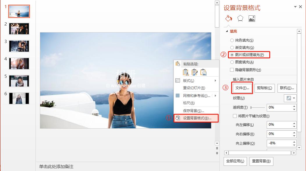The height and width of the screenshot is (171, 306).
Task: Click the 文件(F)... button
Action: [x=242, y=88]
